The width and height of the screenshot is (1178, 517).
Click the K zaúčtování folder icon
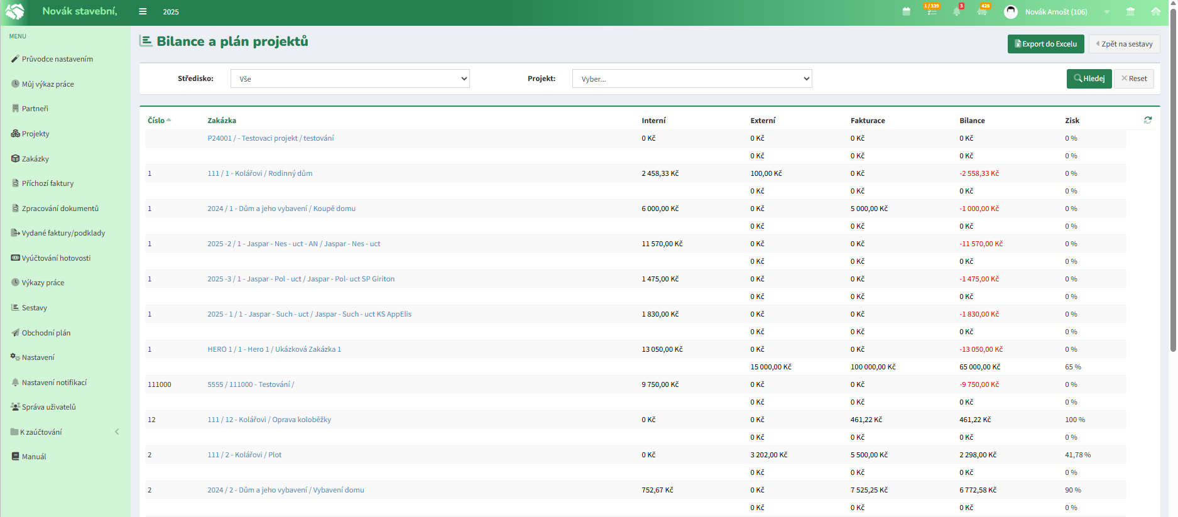14,432
